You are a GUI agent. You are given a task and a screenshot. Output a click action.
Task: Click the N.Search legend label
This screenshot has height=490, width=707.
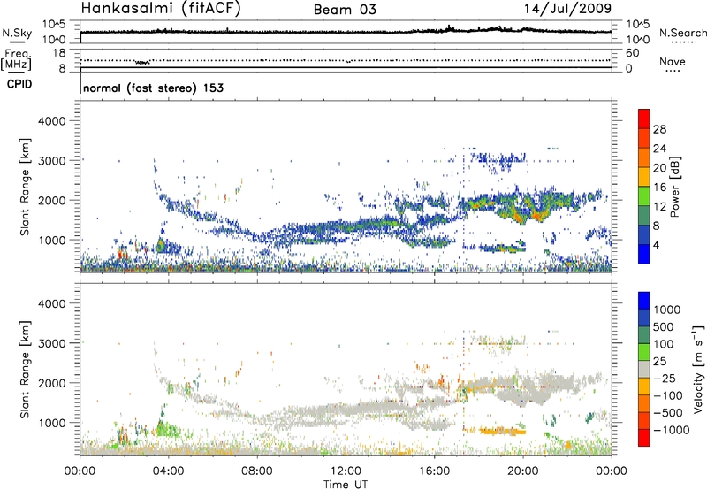(683, 33)
